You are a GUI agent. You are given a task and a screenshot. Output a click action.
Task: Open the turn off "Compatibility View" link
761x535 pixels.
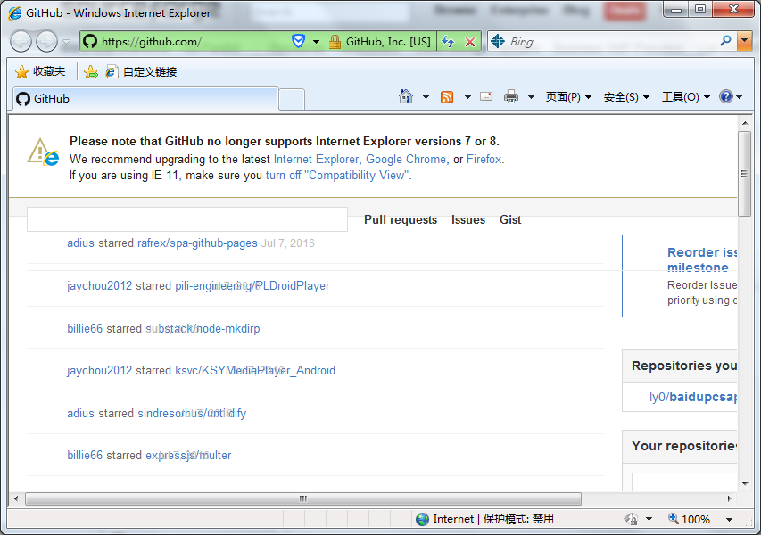click(337, 175)
